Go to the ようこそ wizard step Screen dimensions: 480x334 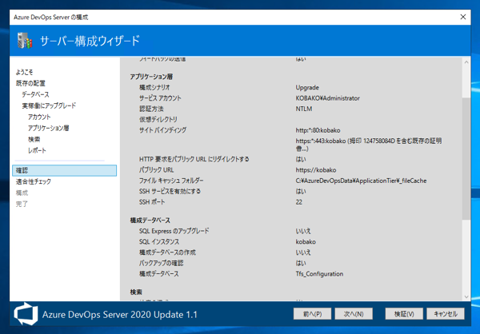(24, 72)
